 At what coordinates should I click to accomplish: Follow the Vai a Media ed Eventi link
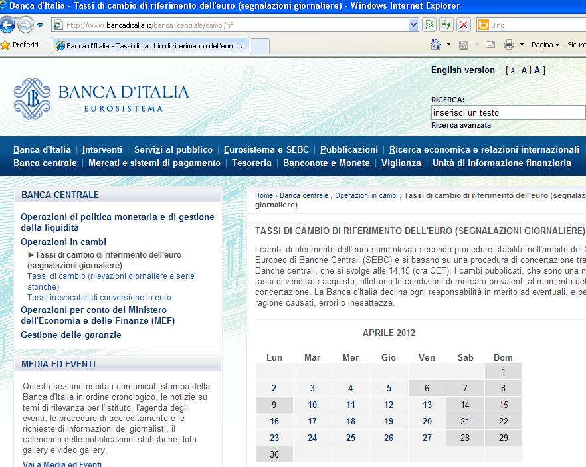(62, 464)
